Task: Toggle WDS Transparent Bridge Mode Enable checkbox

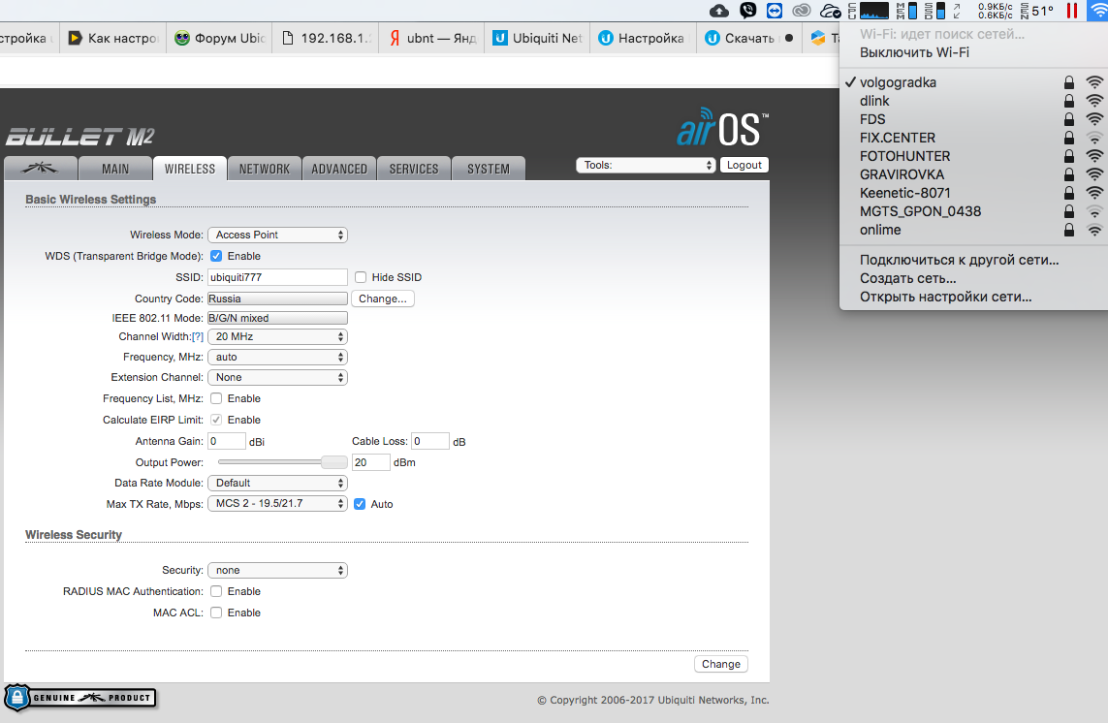Action: click(x=216, y=256)
